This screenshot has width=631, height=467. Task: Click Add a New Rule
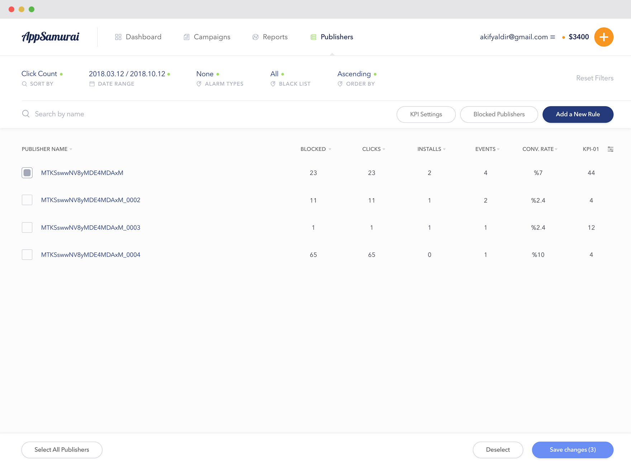click(x=578, y=114)
